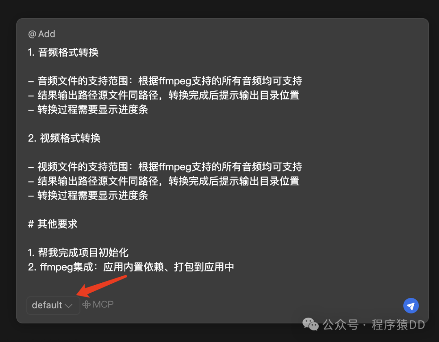Click the second '转换过程需要显示进度条' line under the video section
Screen dimensions: 439x342
pyautogui.click(x=88, y=195)
